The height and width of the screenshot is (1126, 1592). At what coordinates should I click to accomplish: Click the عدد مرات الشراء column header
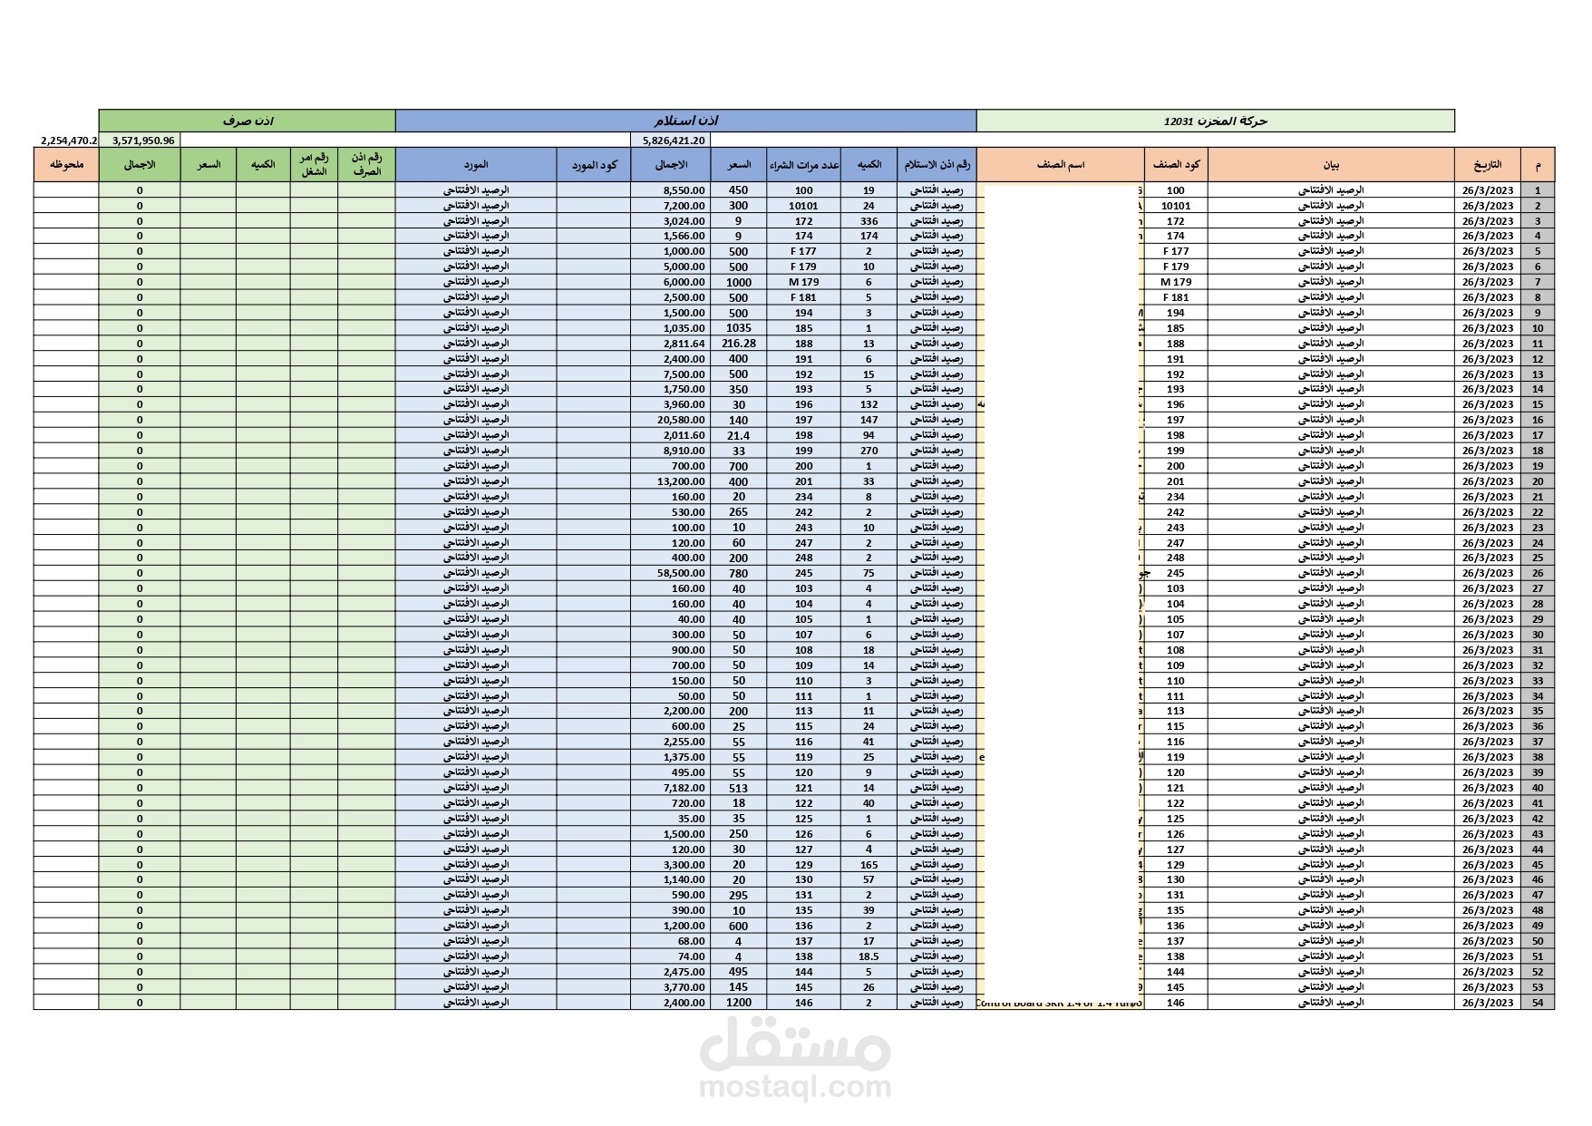[x=803, y=165]
